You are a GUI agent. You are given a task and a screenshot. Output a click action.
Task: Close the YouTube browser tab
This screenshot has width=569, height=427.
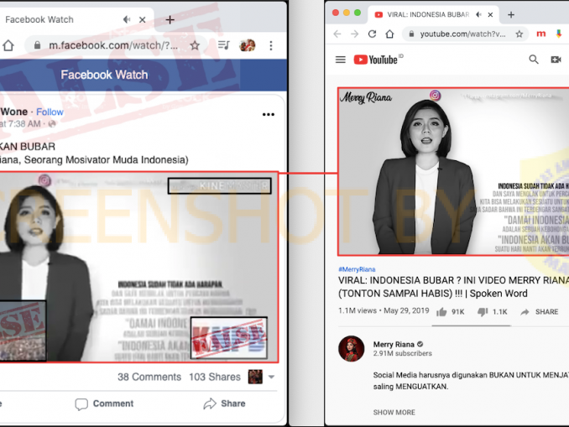(490, 14)
